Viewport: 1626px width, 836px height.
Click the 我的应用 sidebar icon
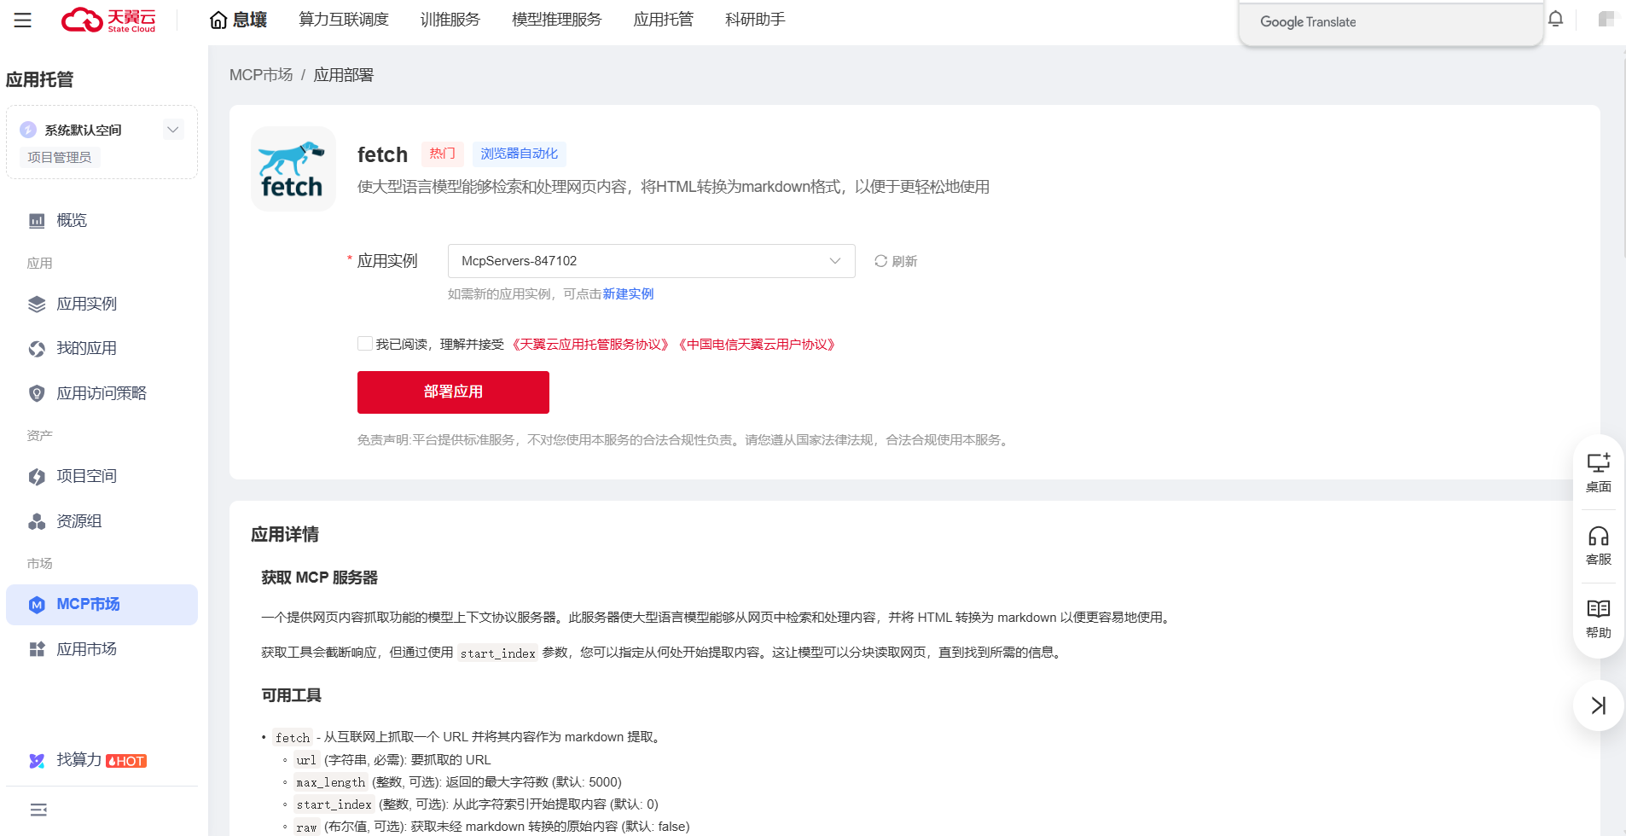[x=37, y=349]
